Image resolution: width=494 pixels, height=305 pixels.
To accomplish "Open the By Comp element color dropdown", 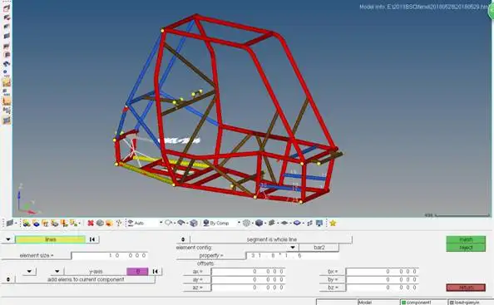I will coord(239,223).
